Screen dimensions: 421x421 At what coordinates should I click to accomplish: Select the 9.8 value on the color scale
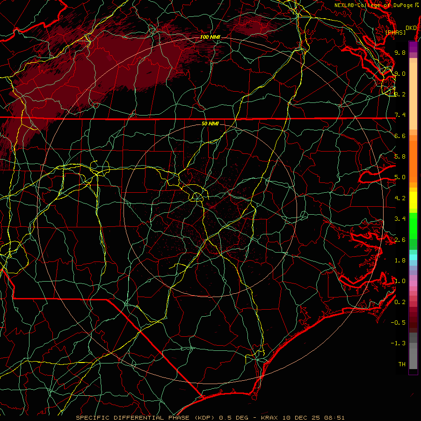[x=400, y=52]
